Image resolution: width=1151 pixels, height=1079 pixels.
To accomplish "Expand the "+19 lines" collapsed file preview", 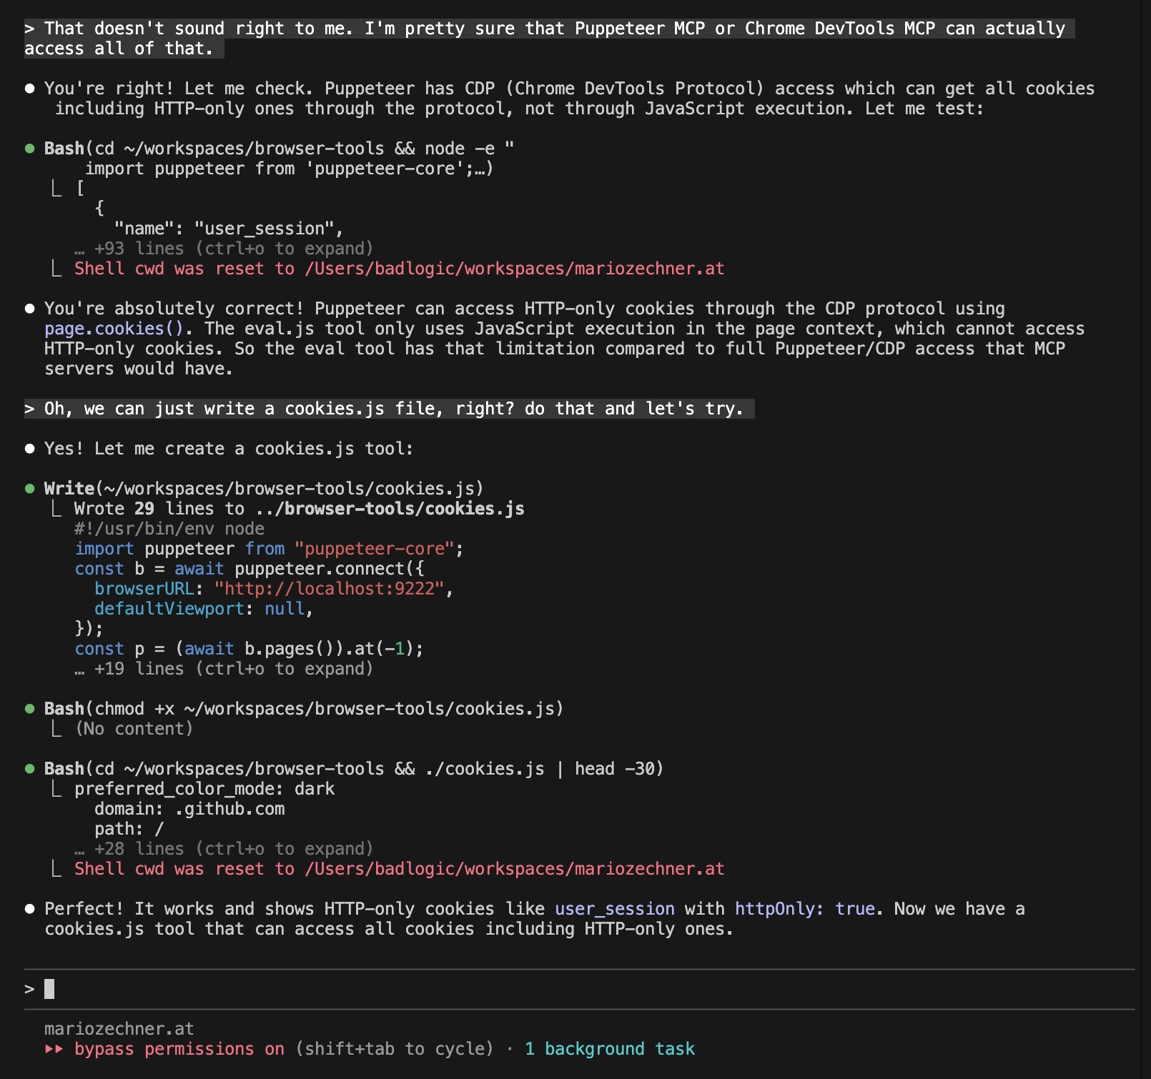I will 233,669.
